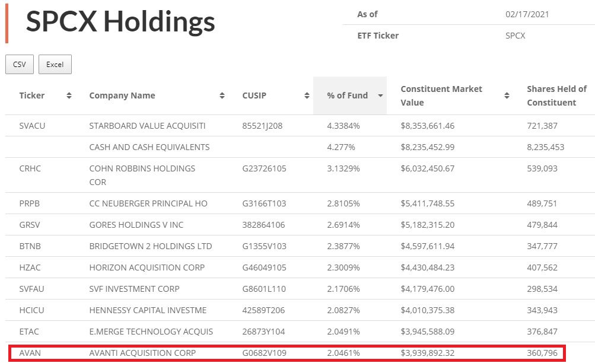Select the SVFAU ticker cell
The height and width of the screenshot is (363, 595).
tap(31, 289)
